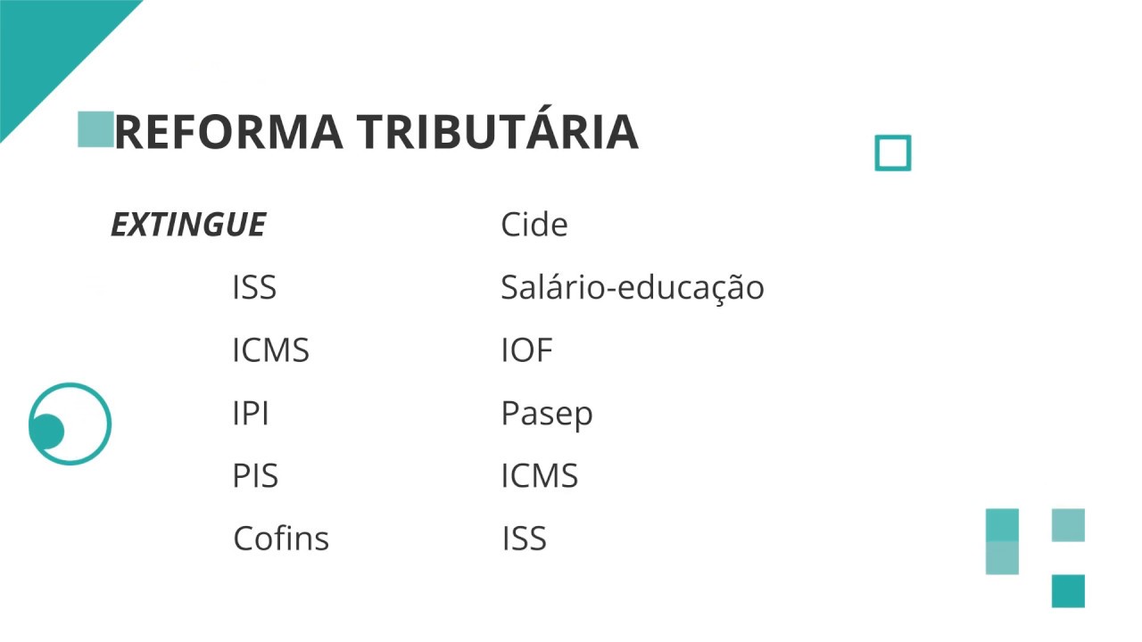This screenshot has width=1142, height=642.
Task: Click the EXTINGUE heading
Action: click(187, 226)
